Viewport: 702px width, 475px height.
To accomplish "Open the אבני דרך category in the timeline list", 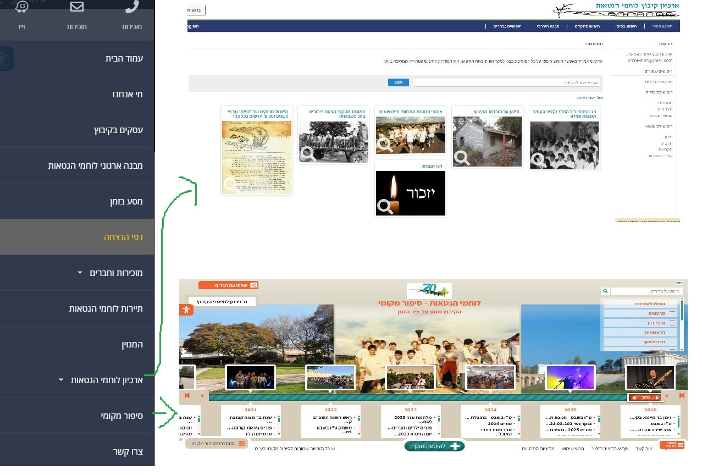I will pos(641,323).
